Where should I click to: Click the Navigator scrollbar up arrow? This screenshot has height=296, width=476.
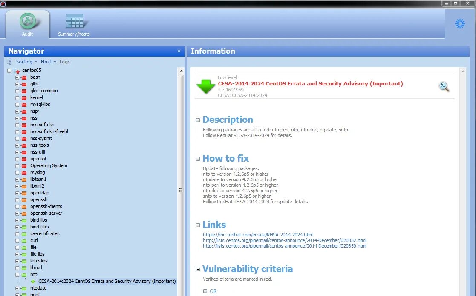[x=181, y=71]
